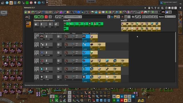The image size is (183, 103).
Task: Click the gauge speedometer icon in block toolbar
Action: click(60, 17)
